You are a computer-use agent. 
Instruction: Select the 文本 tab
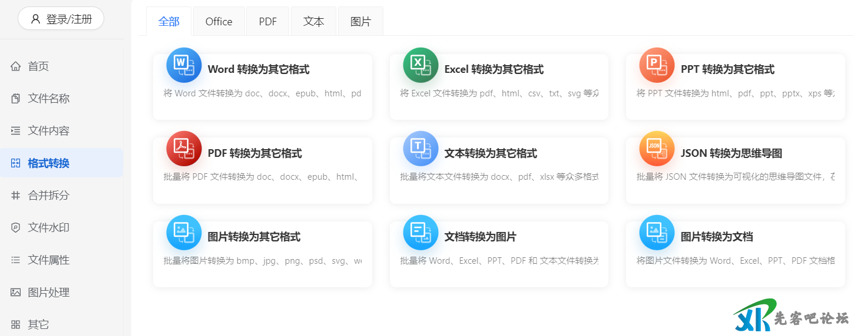coord(313,22)
